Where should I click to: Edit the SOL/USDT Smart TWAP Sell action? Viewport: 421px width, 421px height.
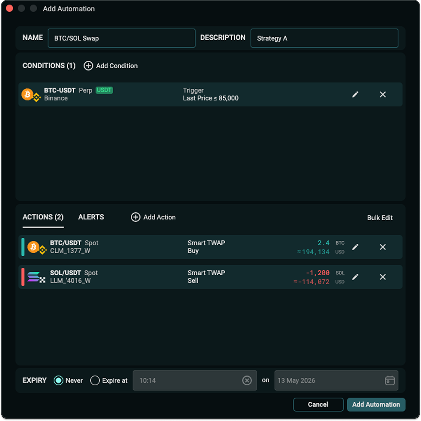tap(355, 277)
